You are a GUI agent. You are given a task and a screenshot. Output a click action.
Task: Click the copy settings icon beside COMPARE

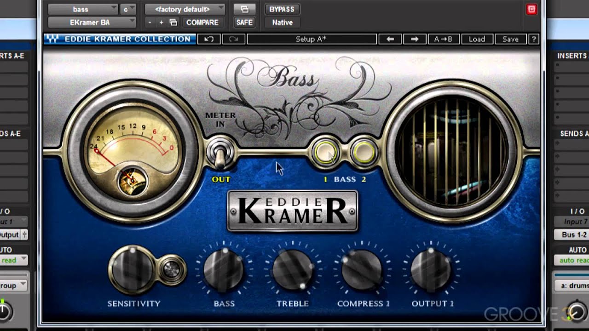coord(173,23)
